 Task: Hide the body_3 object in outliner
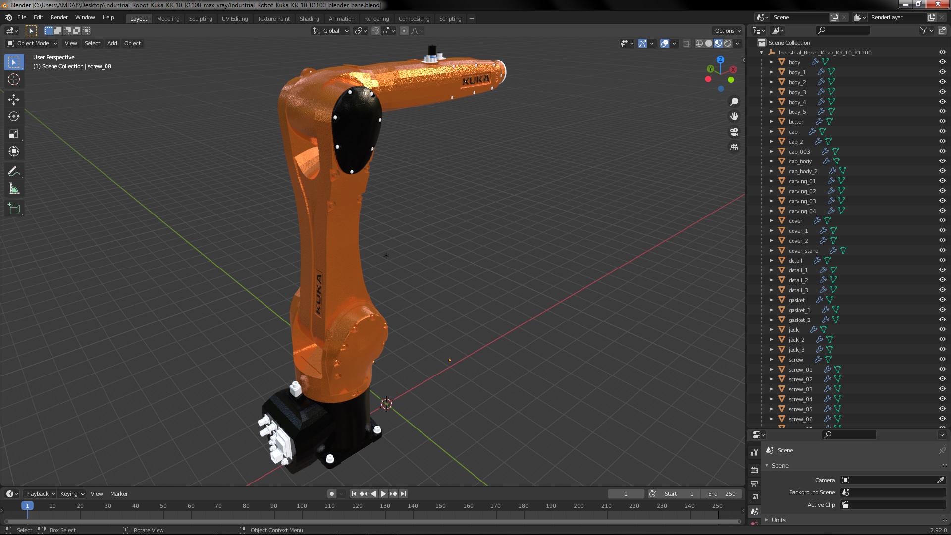point(942,92)
